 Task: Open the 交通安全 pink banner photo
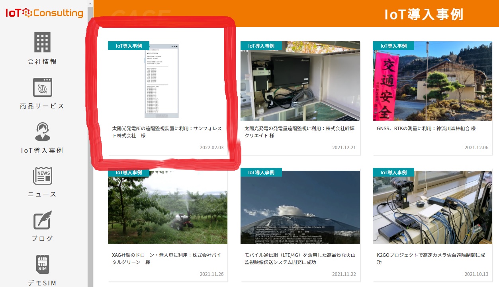point(432,81)
